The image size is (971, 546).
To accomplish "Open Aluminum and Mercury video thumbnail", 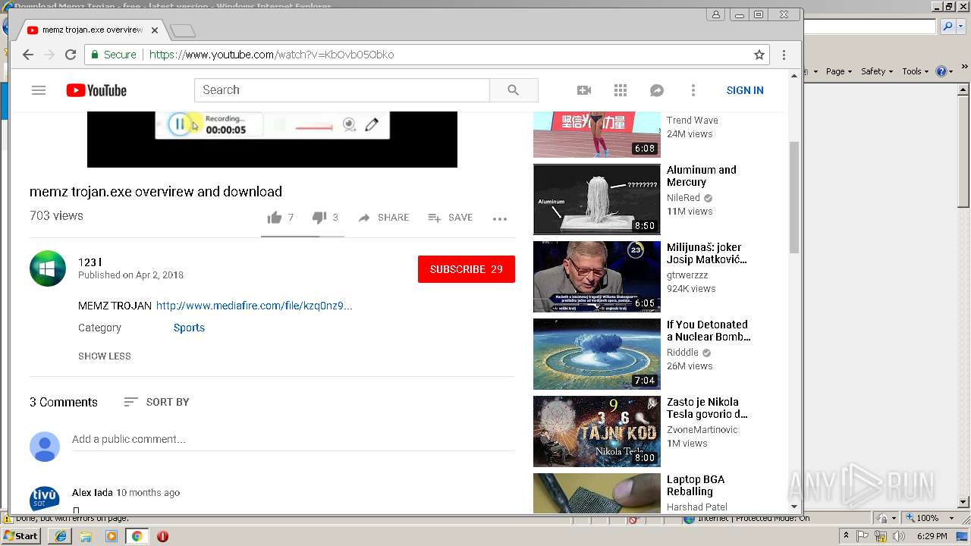I will tap(597, 199).
